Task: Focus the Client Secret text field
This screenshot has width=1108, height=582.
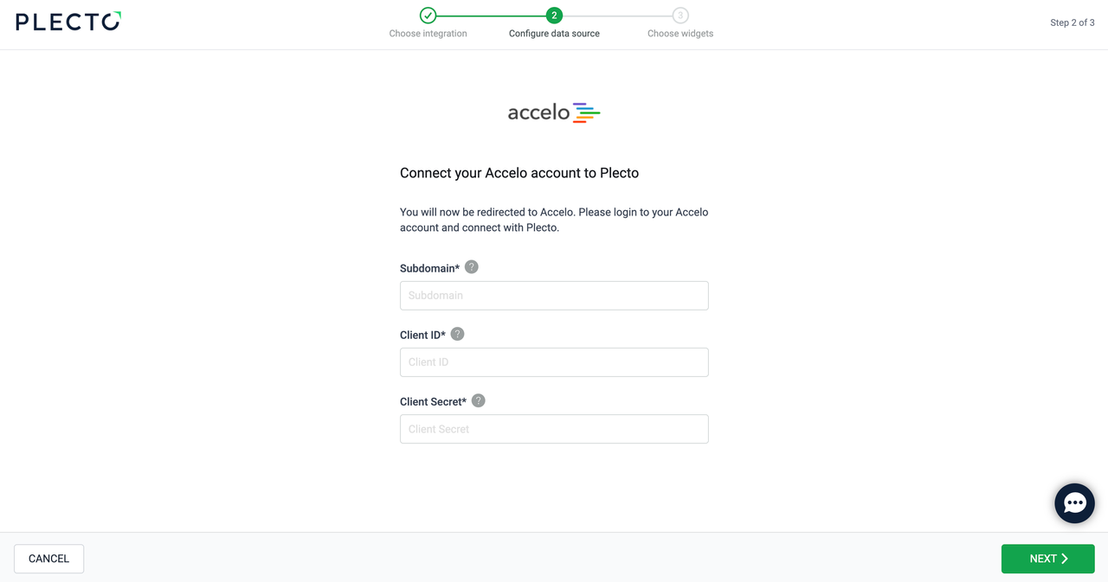Action: (554, 429)
